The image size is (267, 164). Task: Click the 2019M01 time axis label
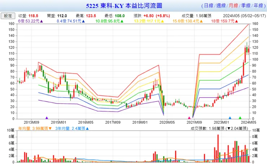[140, 122]
